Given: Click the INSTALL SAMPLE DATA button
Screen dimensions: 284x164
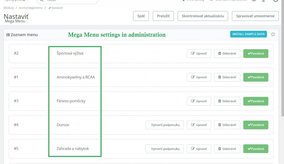Looking at the screenshot, I should pyautogui.click(x=248, y=34).
